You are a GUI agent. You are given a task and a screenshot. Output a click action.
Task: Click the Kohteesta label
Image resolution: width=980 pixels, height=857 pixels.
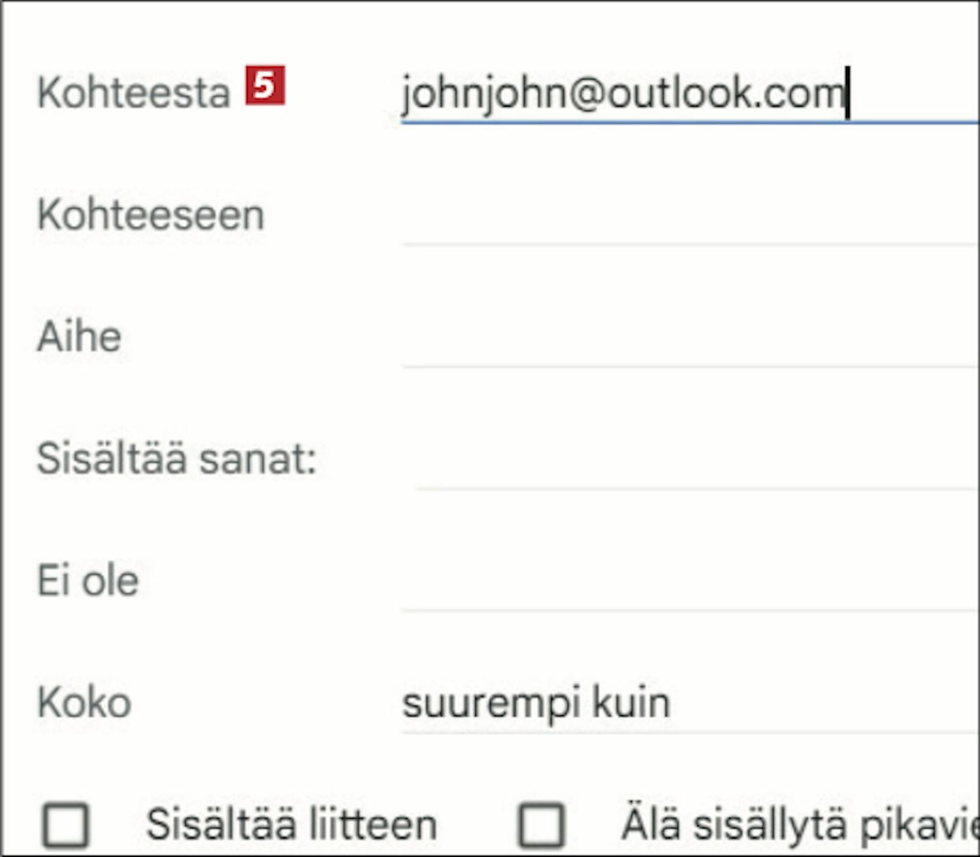134,93
